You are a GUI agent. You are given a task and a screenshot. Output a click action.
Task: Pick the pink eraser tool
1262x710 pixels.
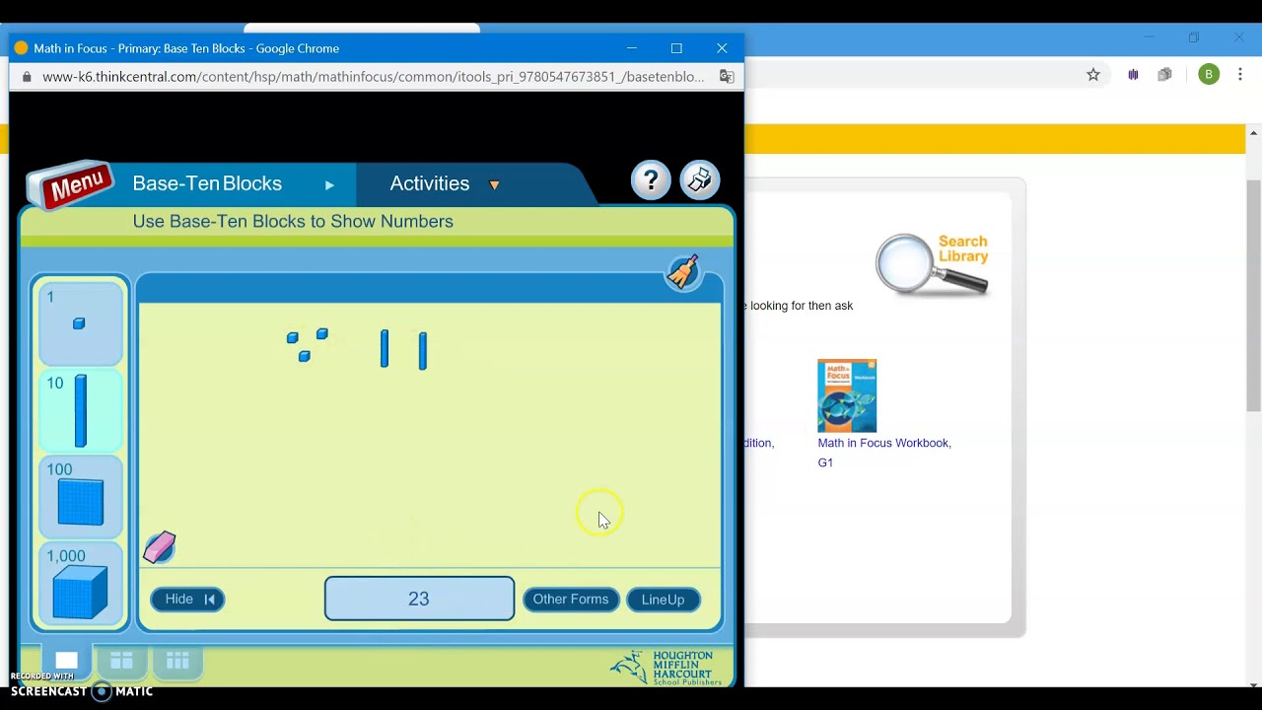pos(159,547)
